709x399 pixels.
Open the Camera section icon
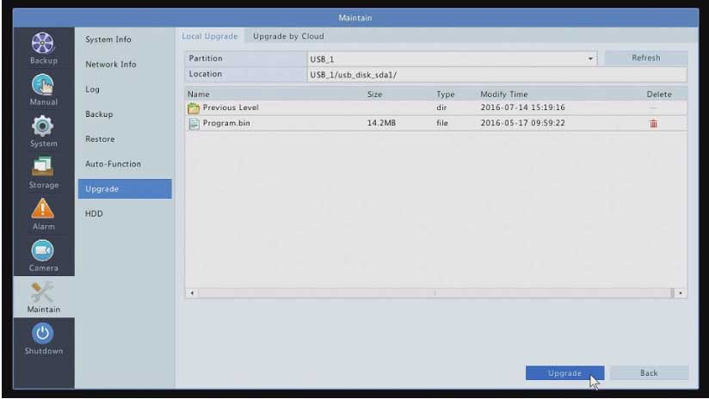43,251
